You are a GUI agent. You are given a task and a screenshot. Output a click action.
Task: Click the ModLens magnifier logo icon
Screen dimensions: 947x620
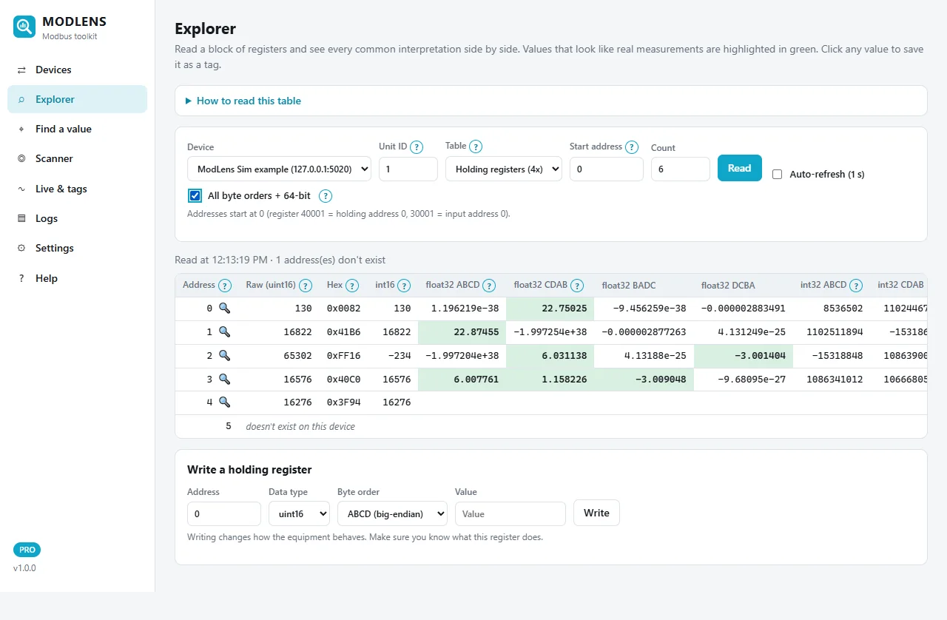click(x=24, y=27)
